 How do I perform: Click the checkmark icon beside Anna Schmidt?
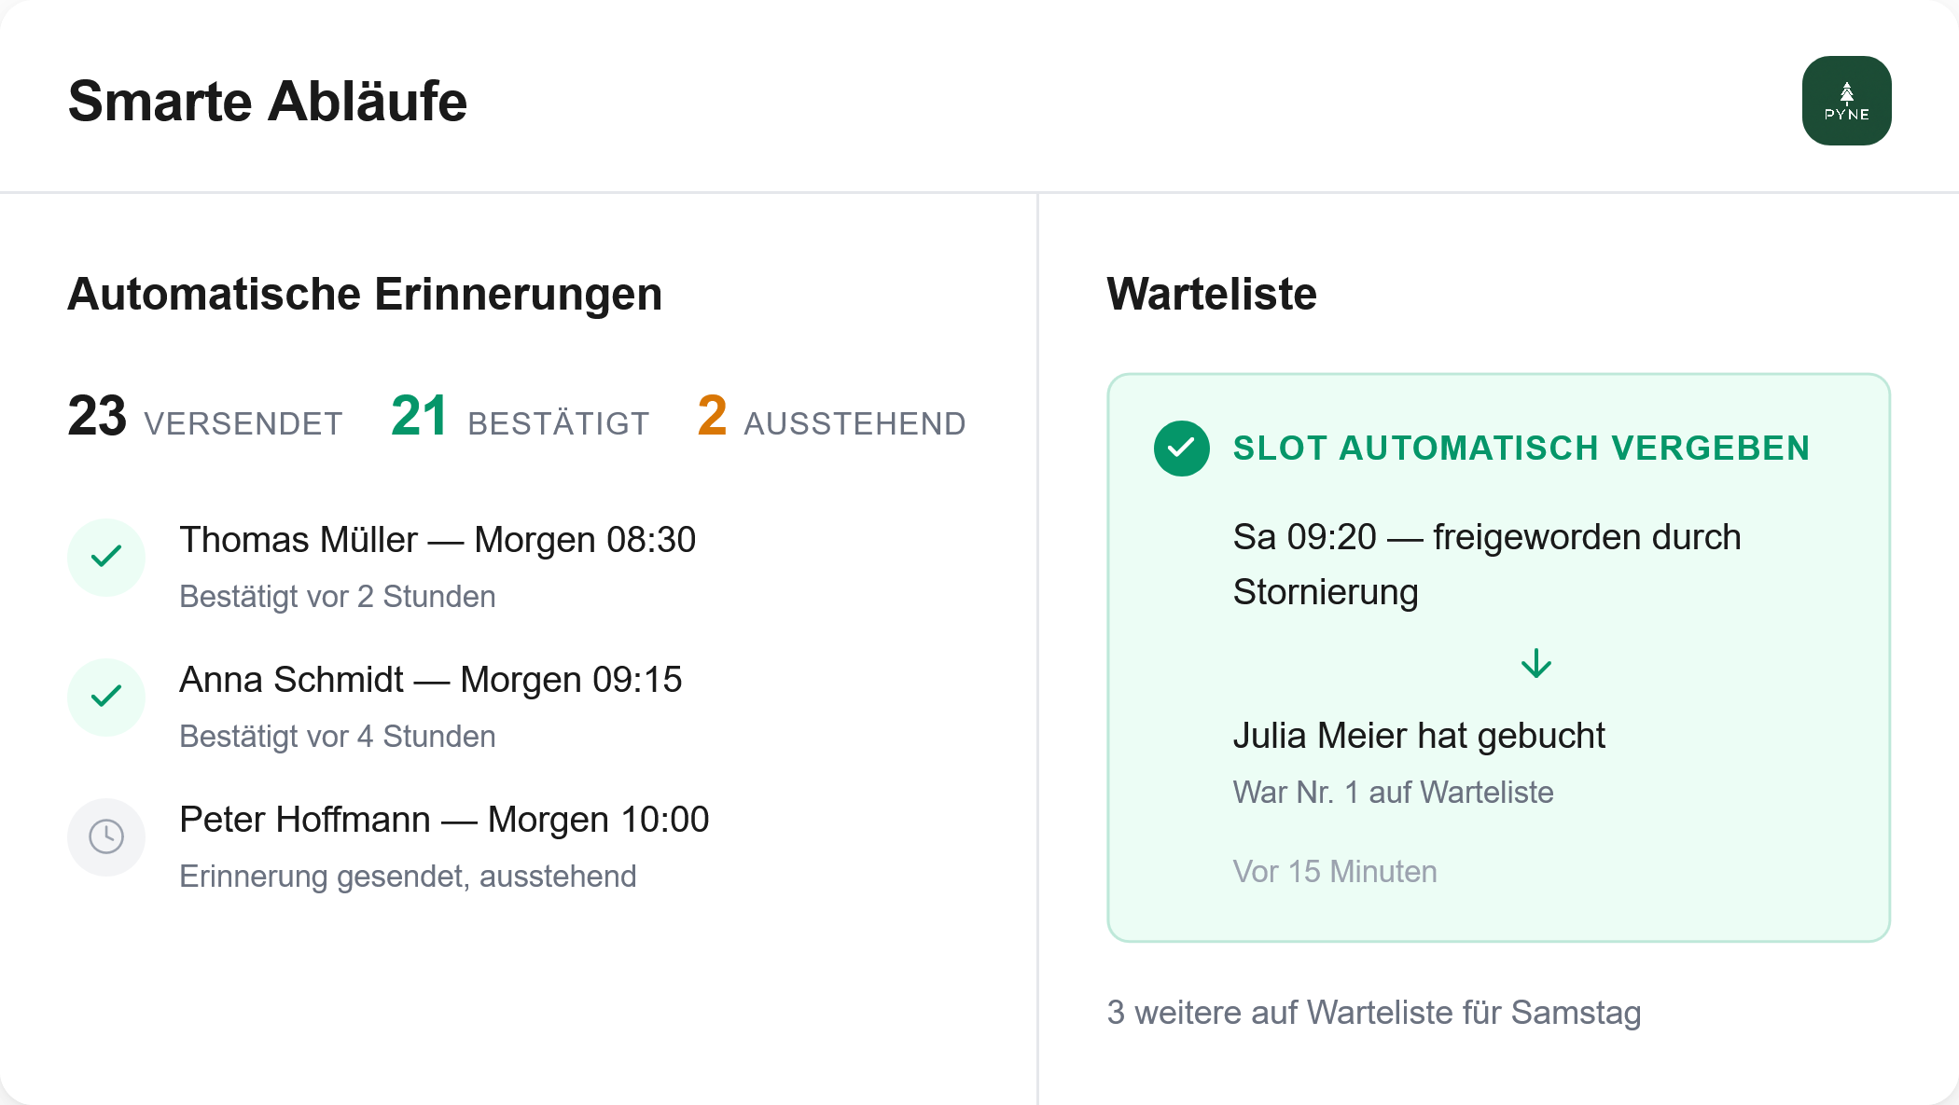click(105, 697)
